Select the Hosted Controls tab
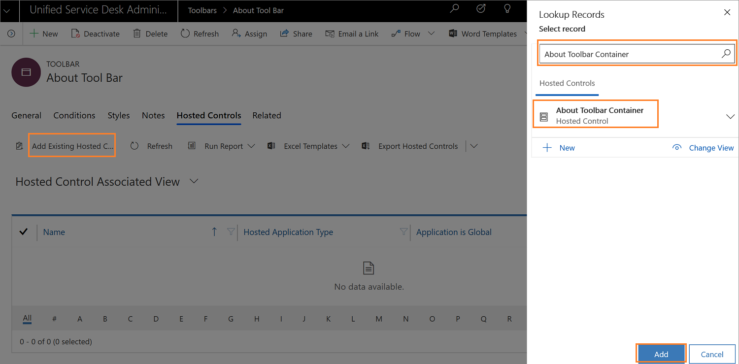 coord(209,115)
